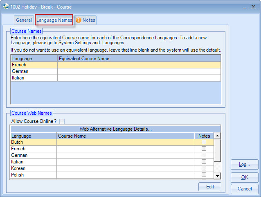Select the French row in Course Names
Viewport: 261px width, 197px height.
click(116, 65)
